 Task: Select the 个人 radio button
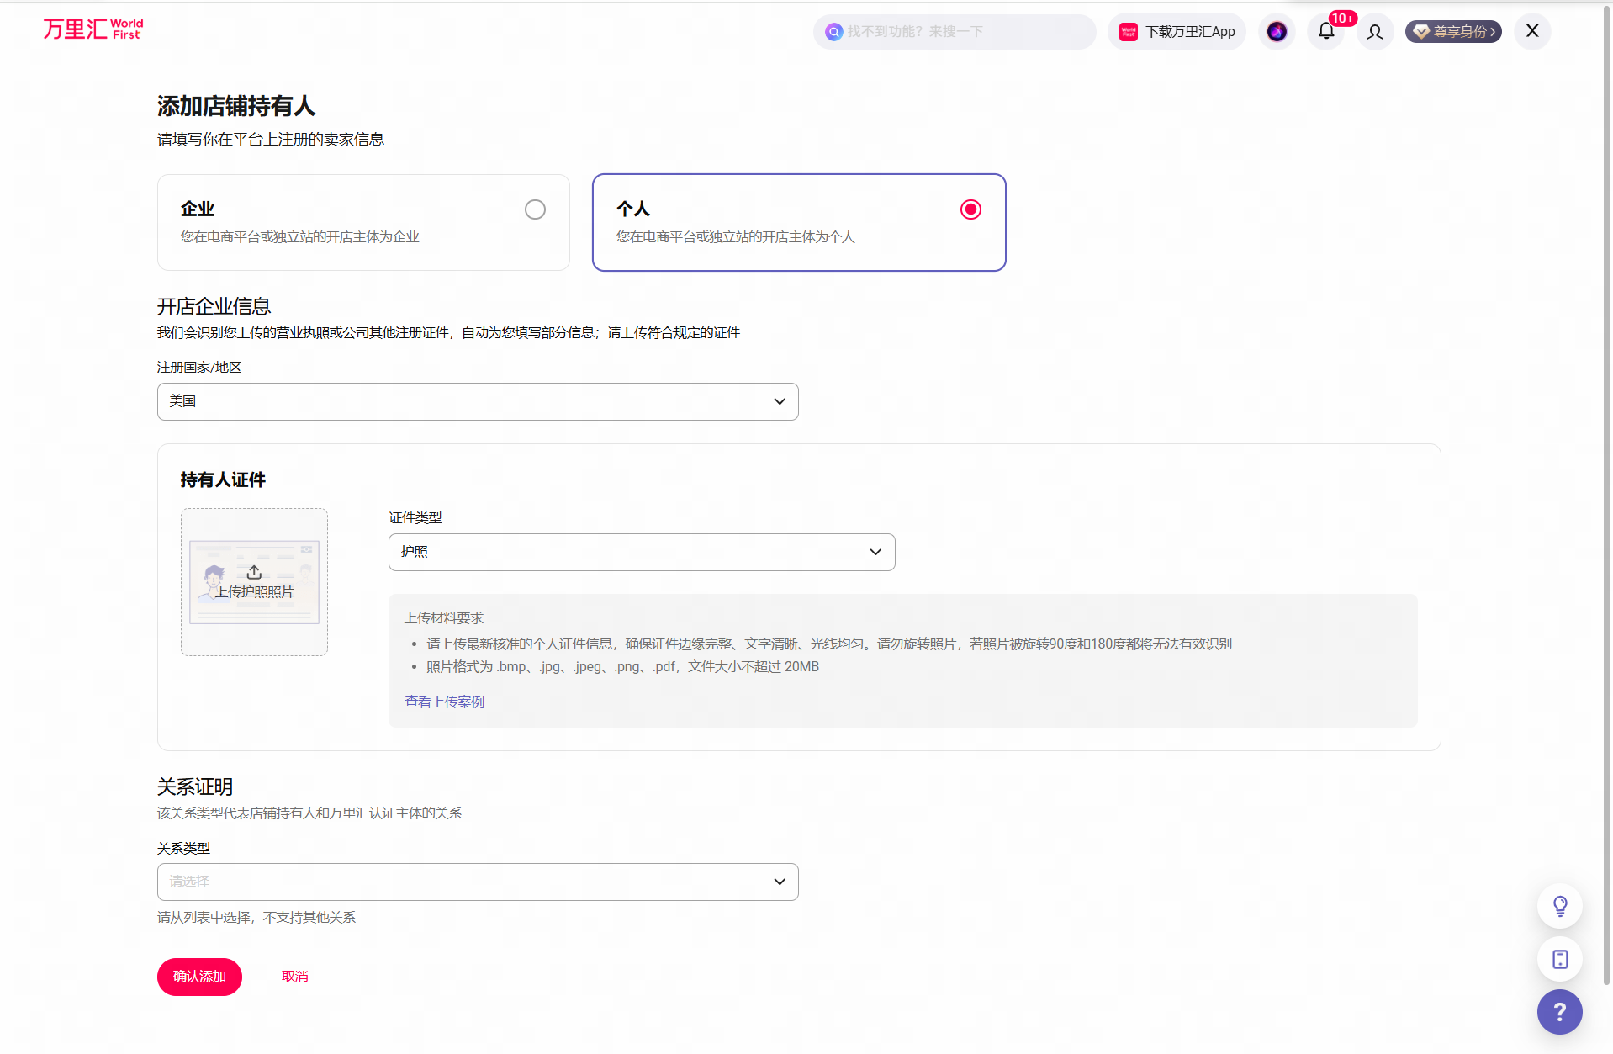(970, 209)
